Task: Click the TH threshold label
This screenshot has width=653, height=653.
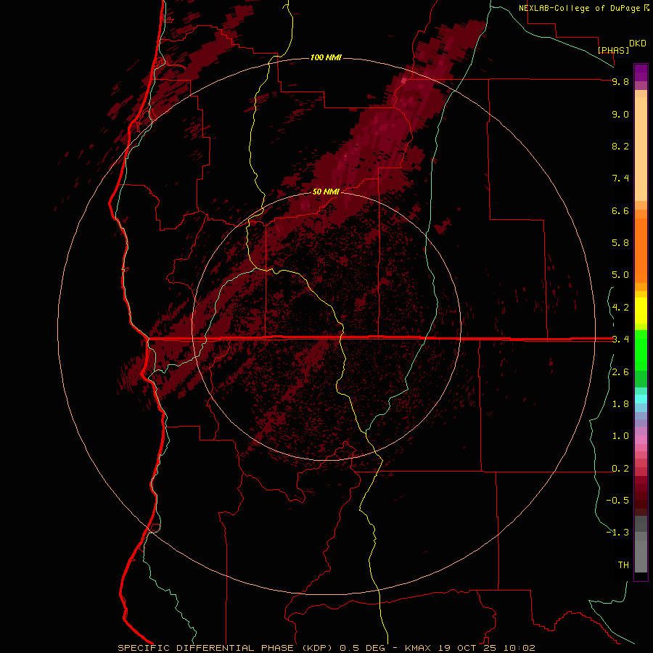Action: point(623,565)
